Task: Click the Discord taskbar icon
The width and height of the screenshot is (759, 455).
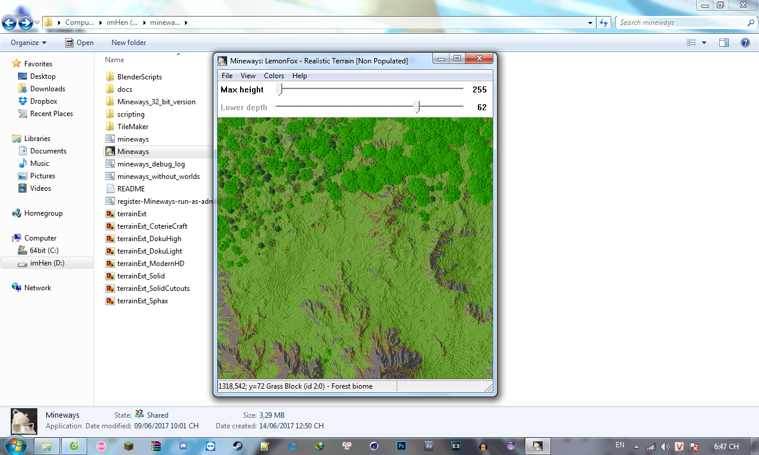Action: click(x=183, y=446)
